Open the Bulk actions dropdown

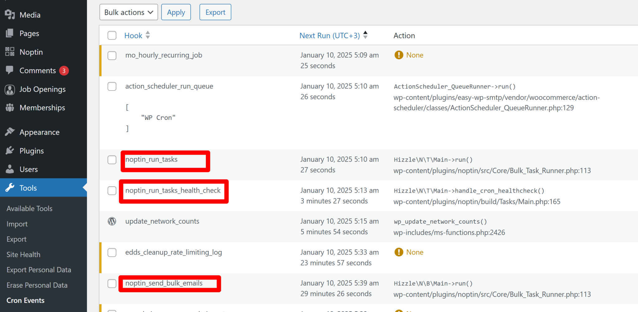pos(128,12)
